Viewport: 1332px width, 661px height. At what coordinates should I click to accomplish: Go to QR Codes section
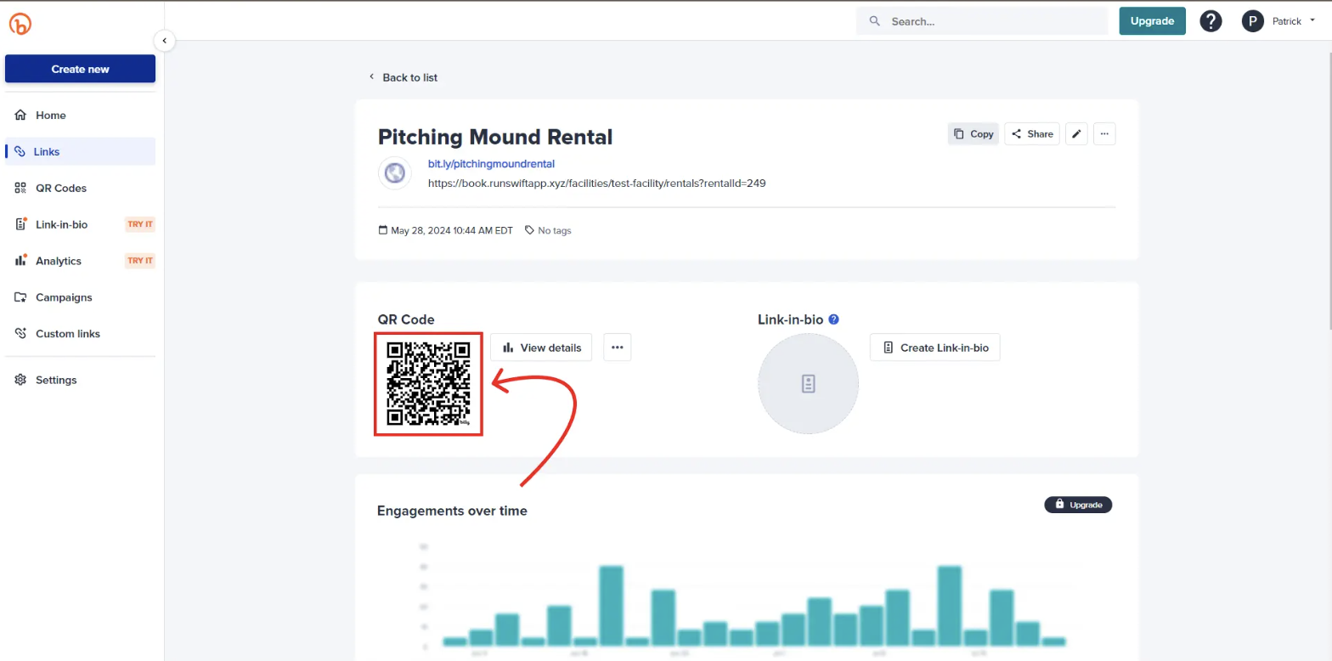80,188
